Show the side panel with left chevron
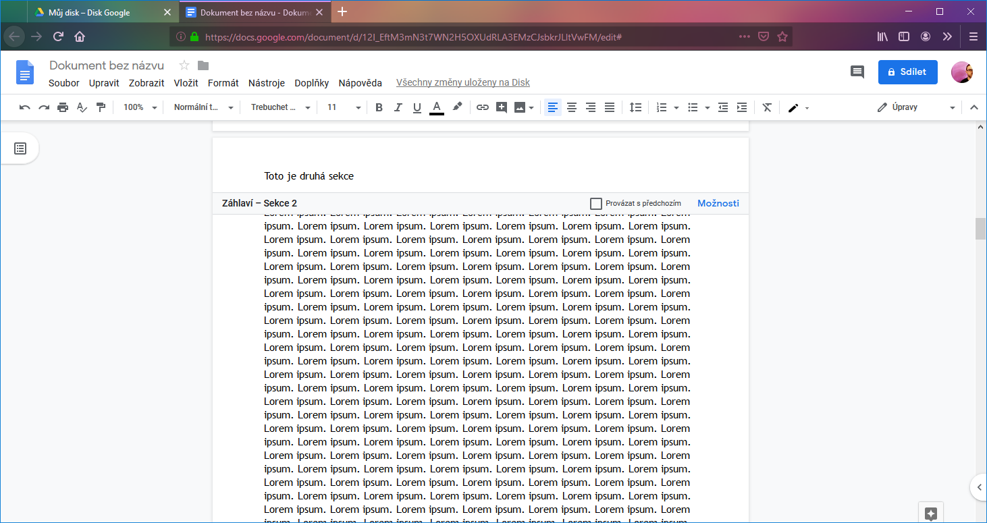The height and width of the screenshot is (523, 987). coord(978,487)
